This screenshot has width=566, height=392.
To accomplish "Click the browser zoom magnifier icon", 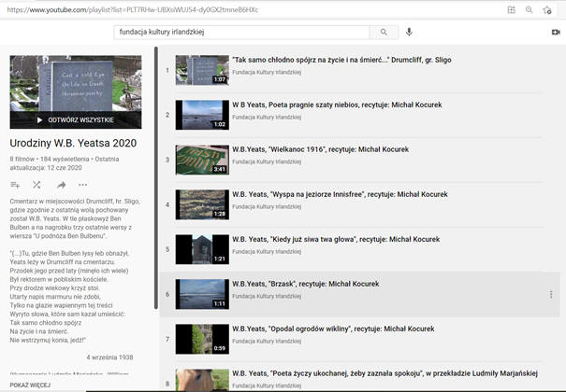I will 529,10.
